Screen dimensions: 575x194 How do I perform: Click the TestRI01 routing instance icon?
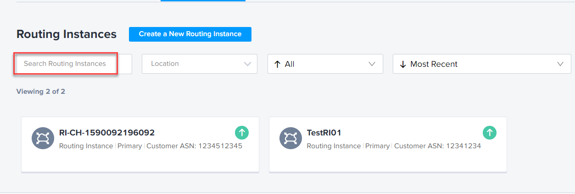[291, 138]
